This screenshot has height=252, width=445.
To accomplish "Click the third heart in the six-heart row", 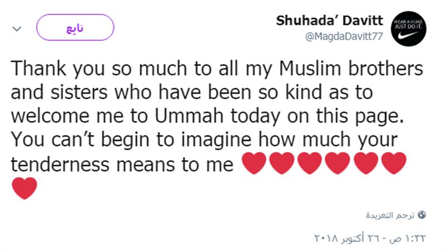I will (310, 163).
